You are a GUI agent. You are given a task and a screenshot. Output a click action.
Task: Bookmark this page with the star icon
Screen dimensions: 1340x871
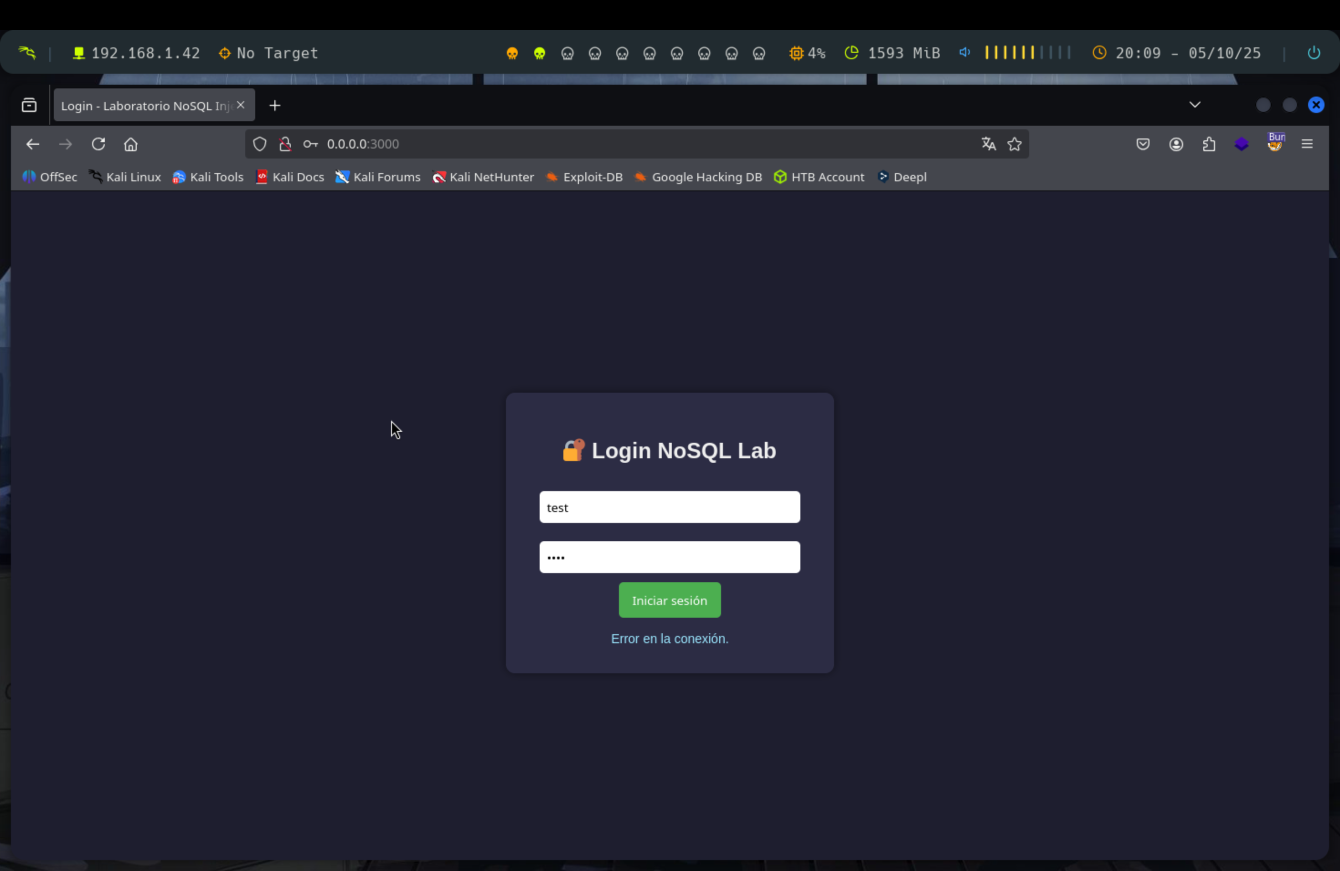(x=1015, y=144)
